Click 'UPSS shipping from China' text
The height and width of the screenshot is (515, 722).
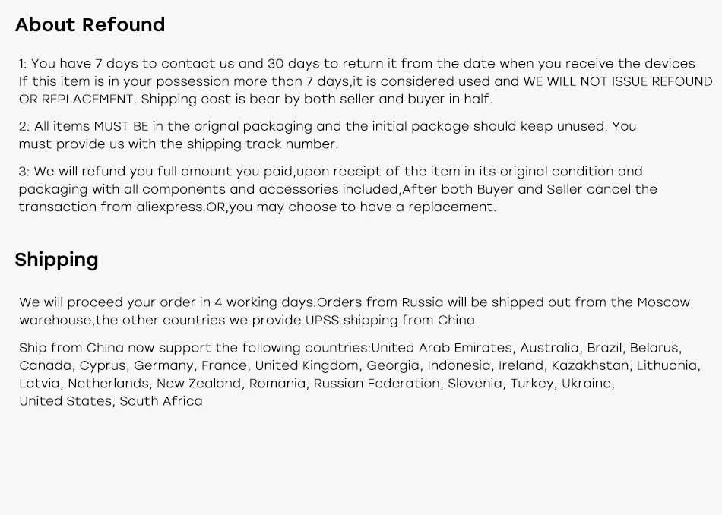(x=391, y=321)
